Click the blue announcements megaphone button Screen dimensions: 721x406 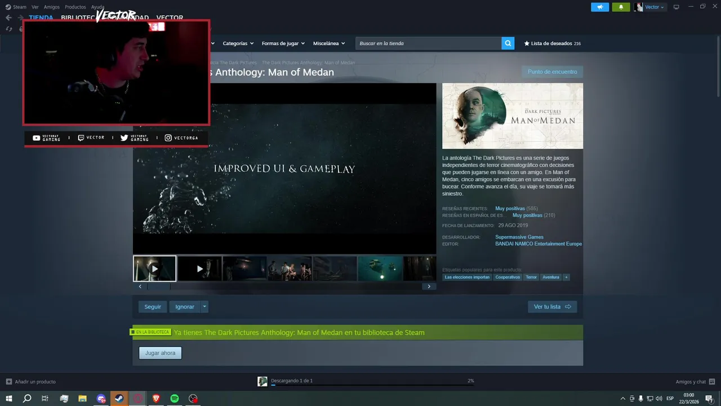click(600, 7)
